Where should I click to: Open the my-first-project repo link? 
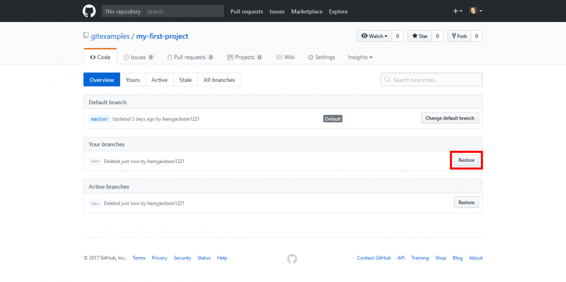162,37
